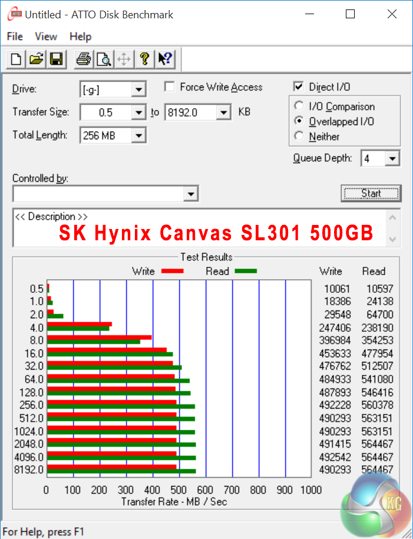This screenshot has height=539, width=413.
Task: Activate context help arrow-question icon
Action: tap(165, 59)
